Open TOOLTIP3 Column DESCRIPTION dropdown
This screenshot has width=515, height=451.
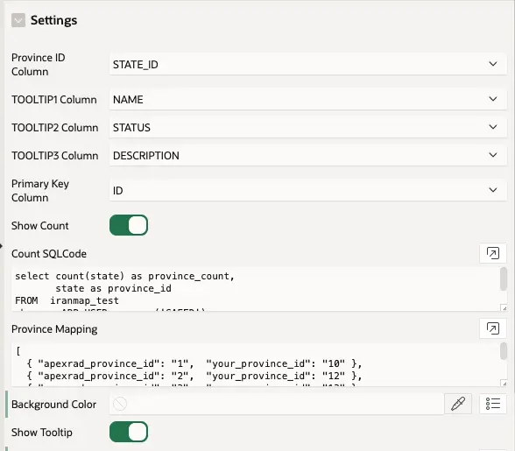click(307, 155)
